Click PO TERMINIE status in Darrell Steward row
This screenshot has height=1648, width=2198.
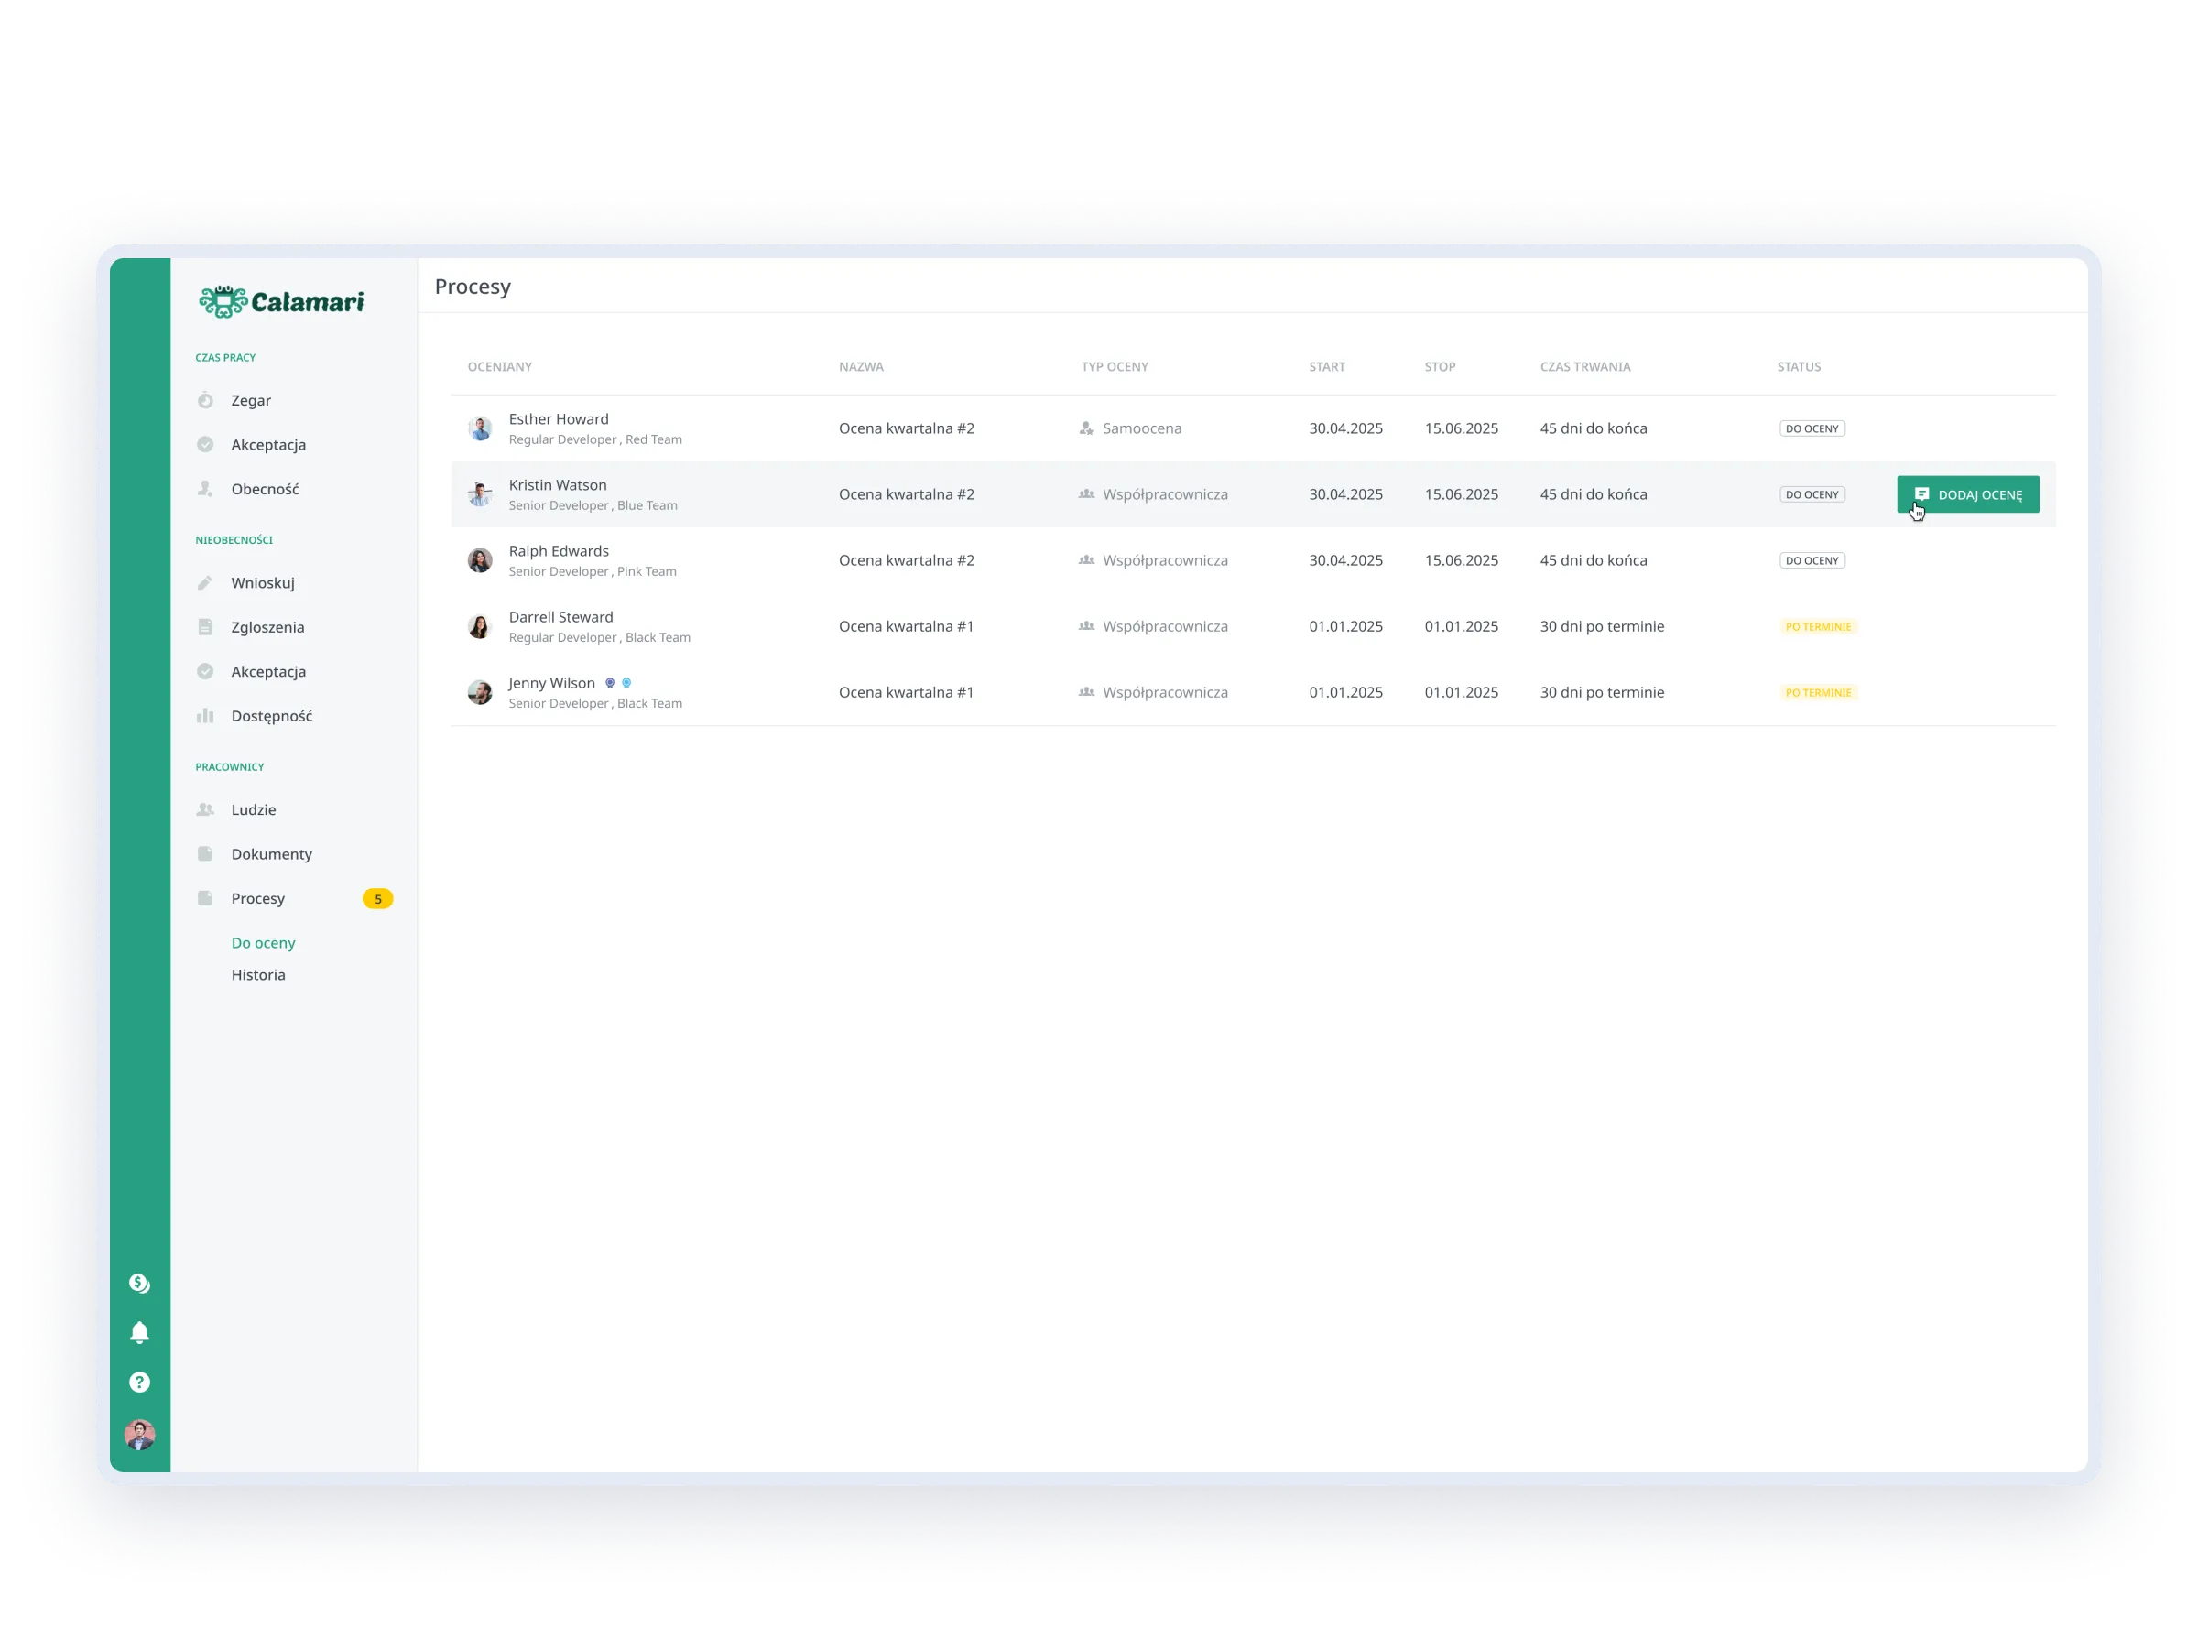coord(1817,626)
